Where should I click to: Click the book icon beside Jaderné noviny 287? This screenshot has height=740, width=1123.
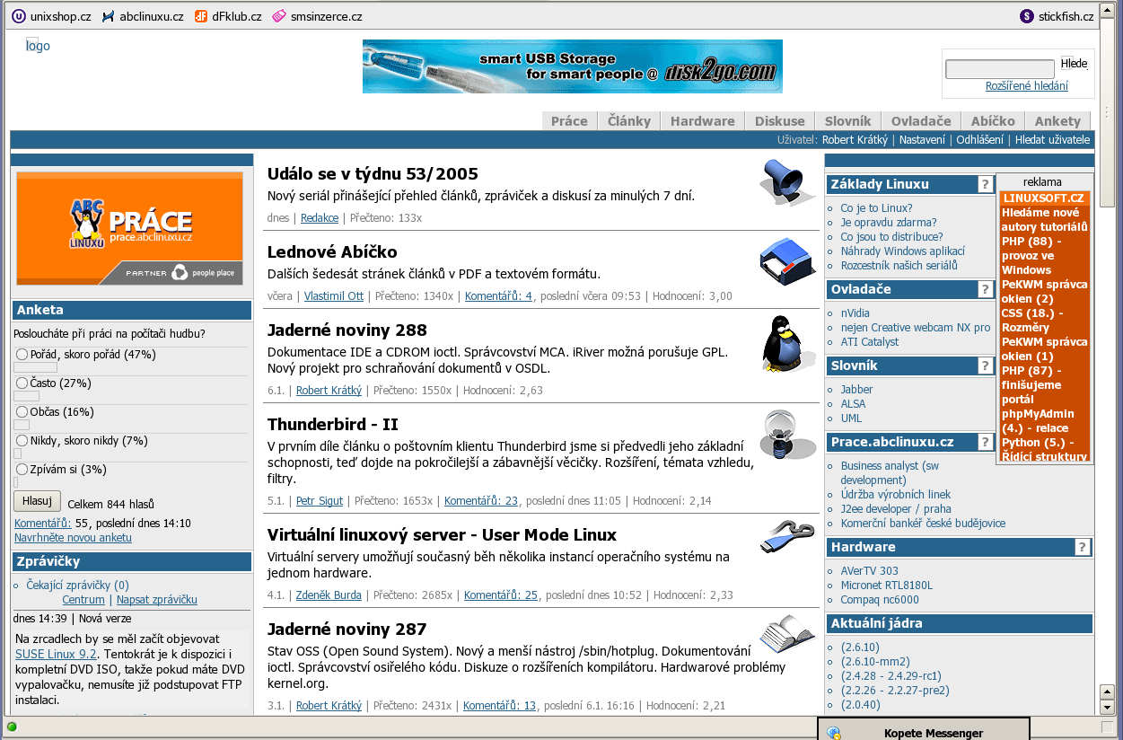(787, 634)
